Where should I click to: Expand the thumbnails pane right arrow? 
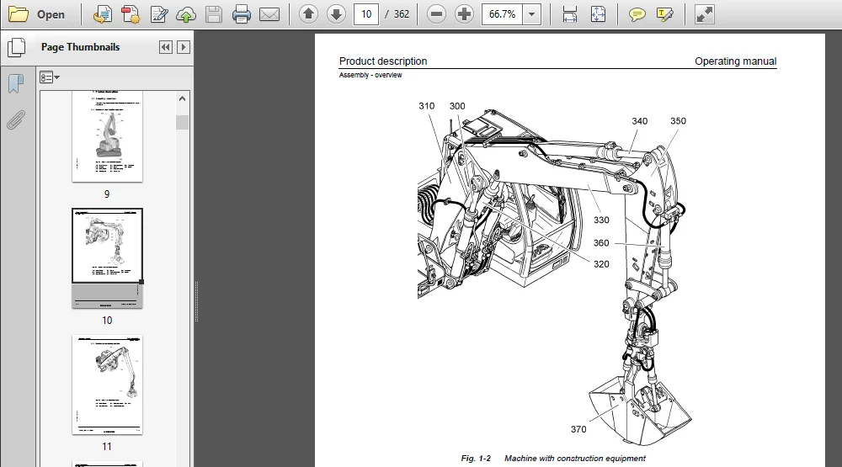pos(183,47)
